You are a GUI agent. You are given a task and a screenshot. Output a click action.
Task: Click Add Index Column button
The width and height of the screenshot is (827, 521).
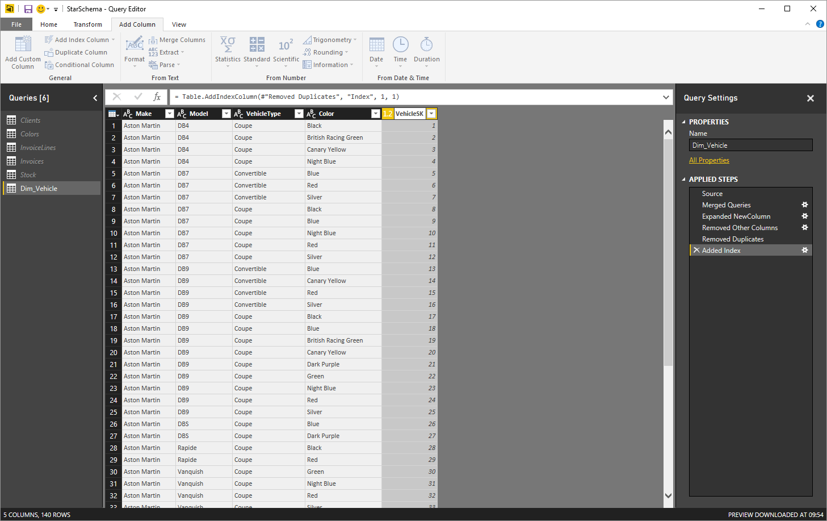(79, 40)
